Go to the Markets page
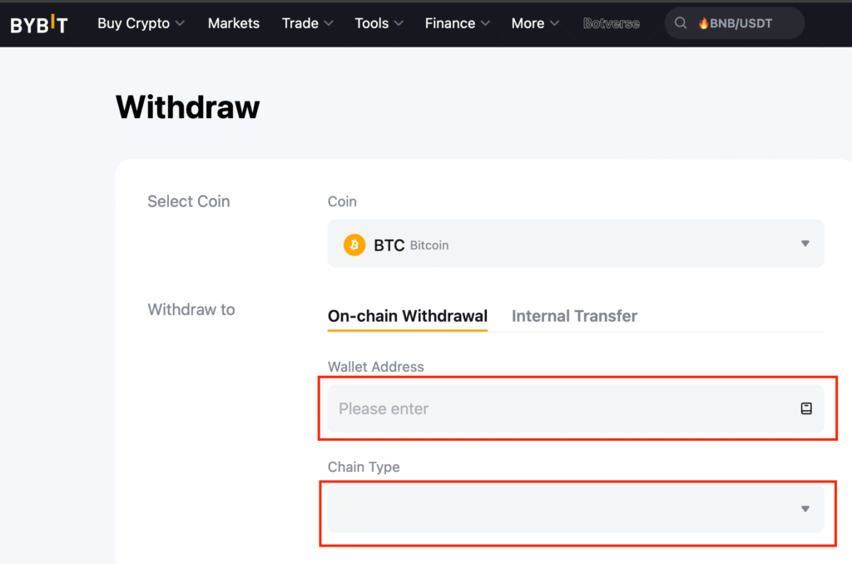This screenshot has width=852, height=564. [234, 23]
